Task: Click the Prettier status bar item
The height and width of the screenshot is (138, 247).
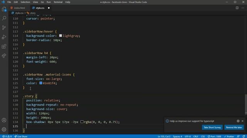Action: pos(229,136)
